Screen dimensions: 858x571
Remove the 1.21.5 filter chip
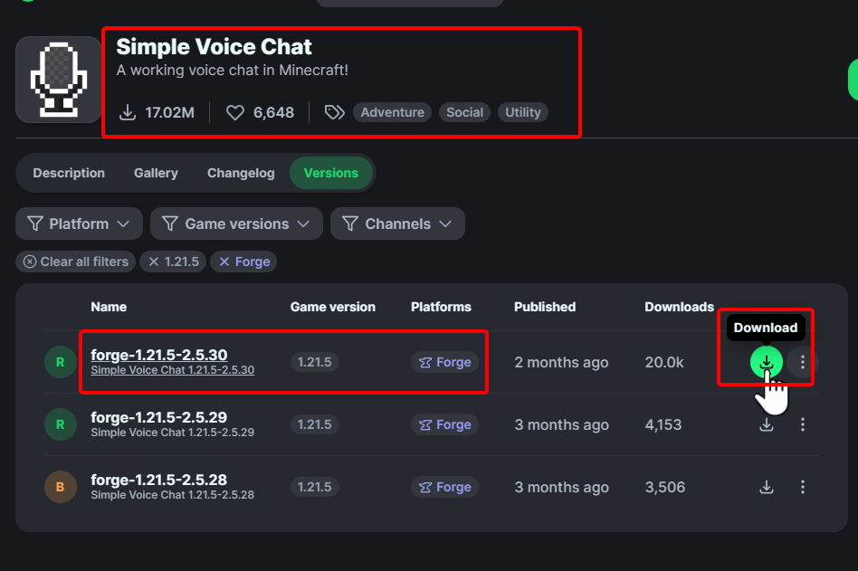174,262
